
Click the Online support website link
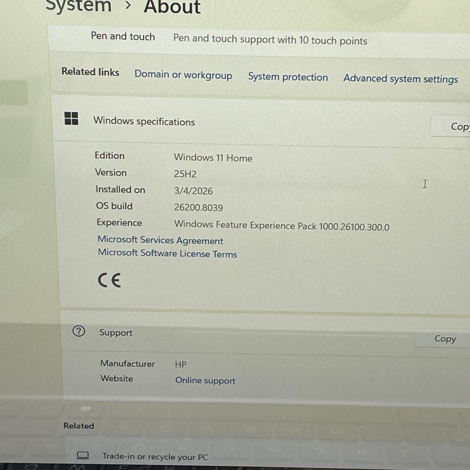tap(206, 380)
